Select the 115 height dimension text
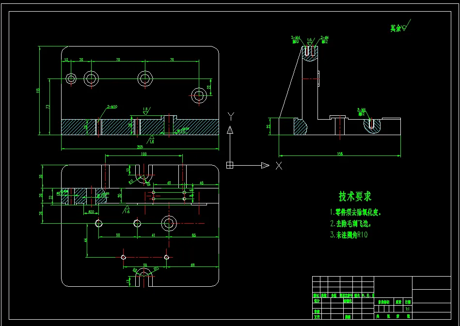The width and height of the screenshot is (460, 326). 38,91
